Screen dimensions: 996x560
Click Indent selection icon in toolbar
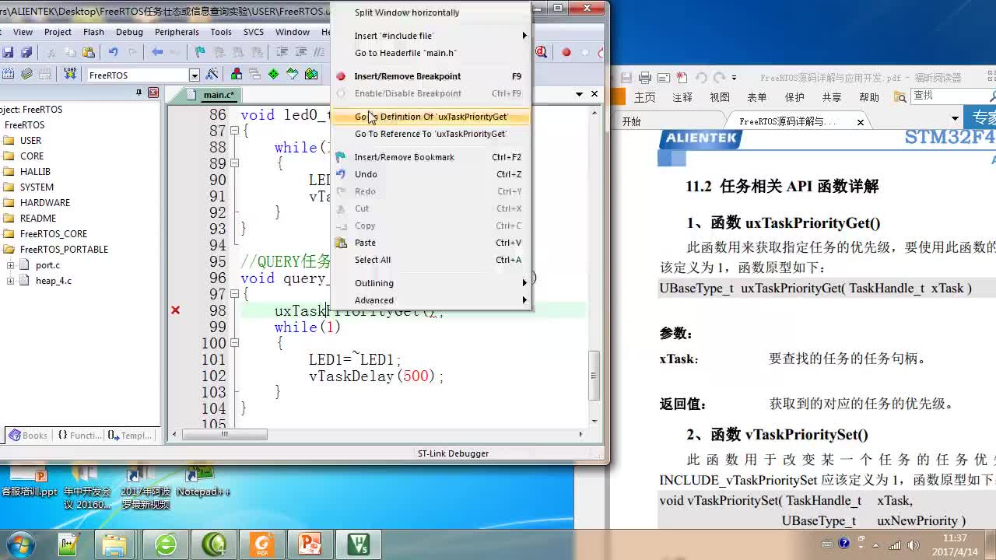282,52
